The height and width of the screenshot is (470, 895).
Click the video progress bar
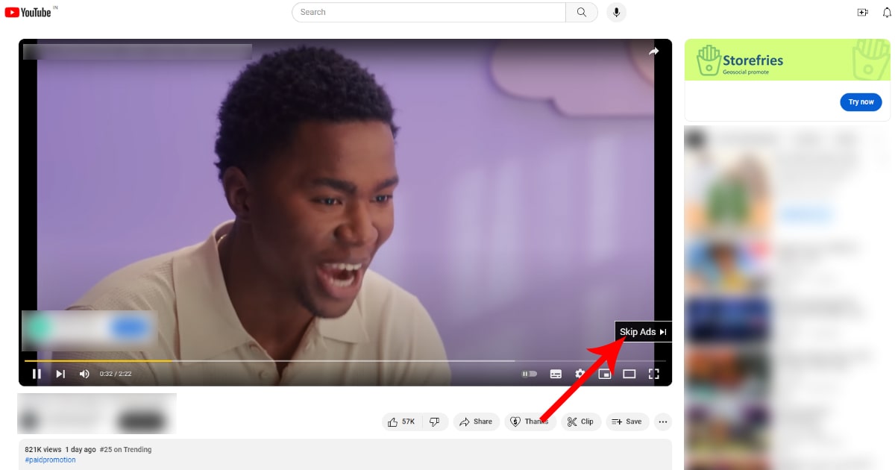[298, 361]
